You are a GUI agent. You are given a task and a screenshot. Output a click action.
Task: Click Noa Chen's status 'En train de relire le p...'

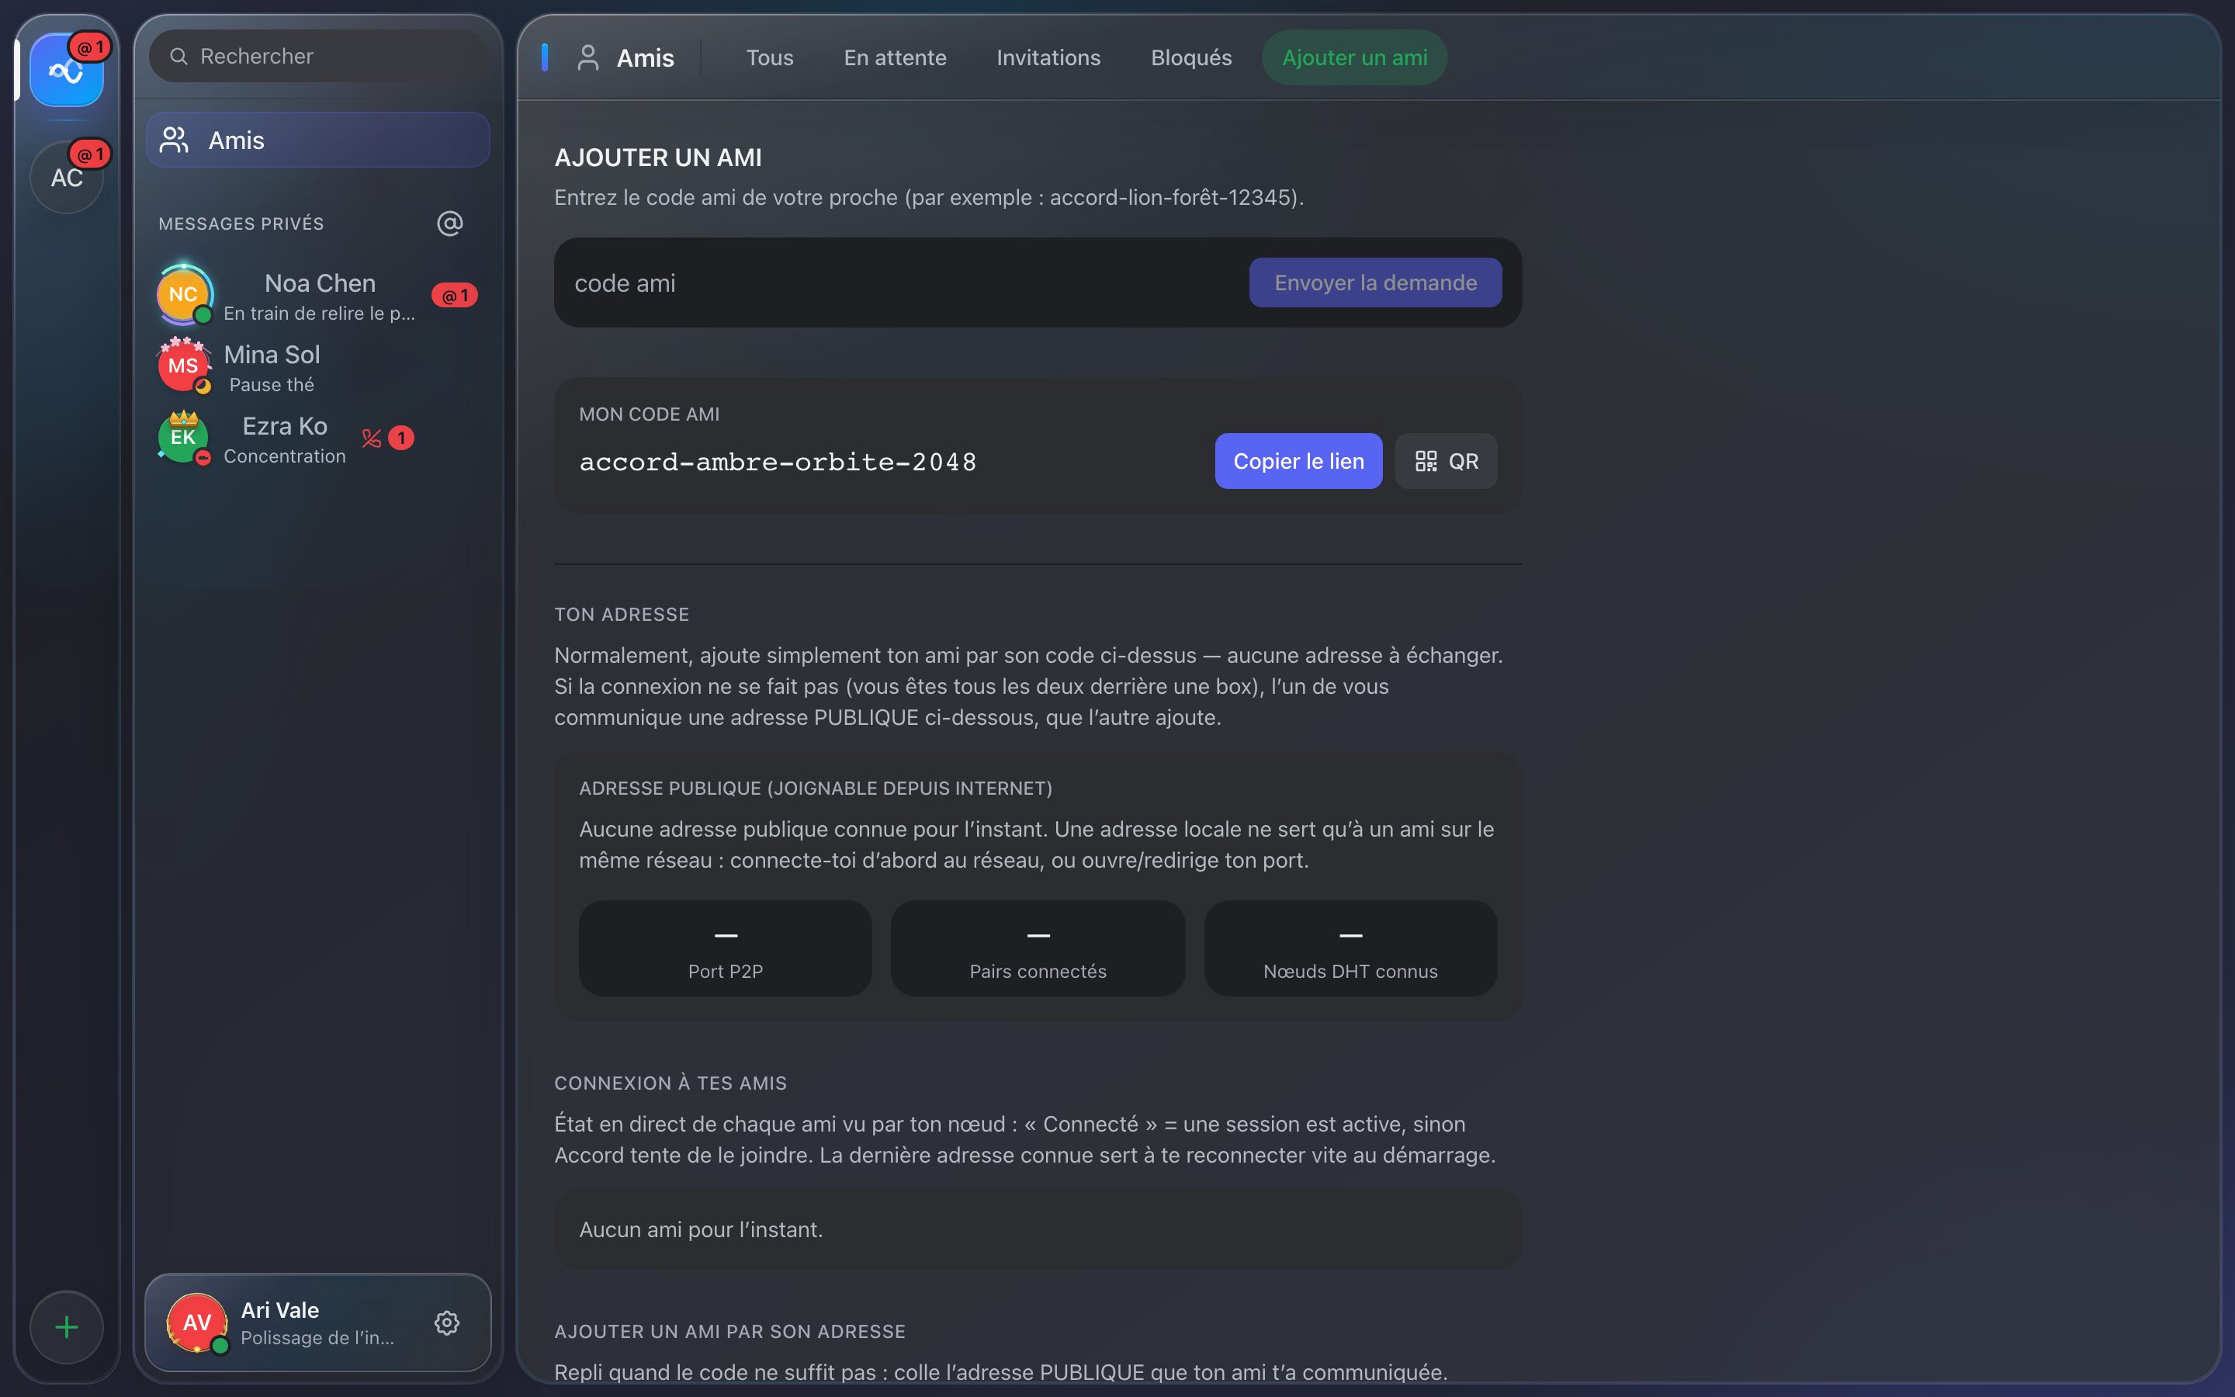(320, 314)
